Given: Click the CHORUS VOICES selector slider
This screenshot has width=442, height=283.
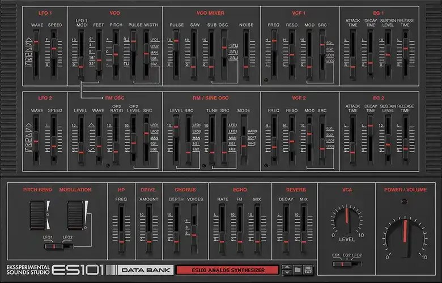Looking at the screenshot, I should click(x=194, y=229).
